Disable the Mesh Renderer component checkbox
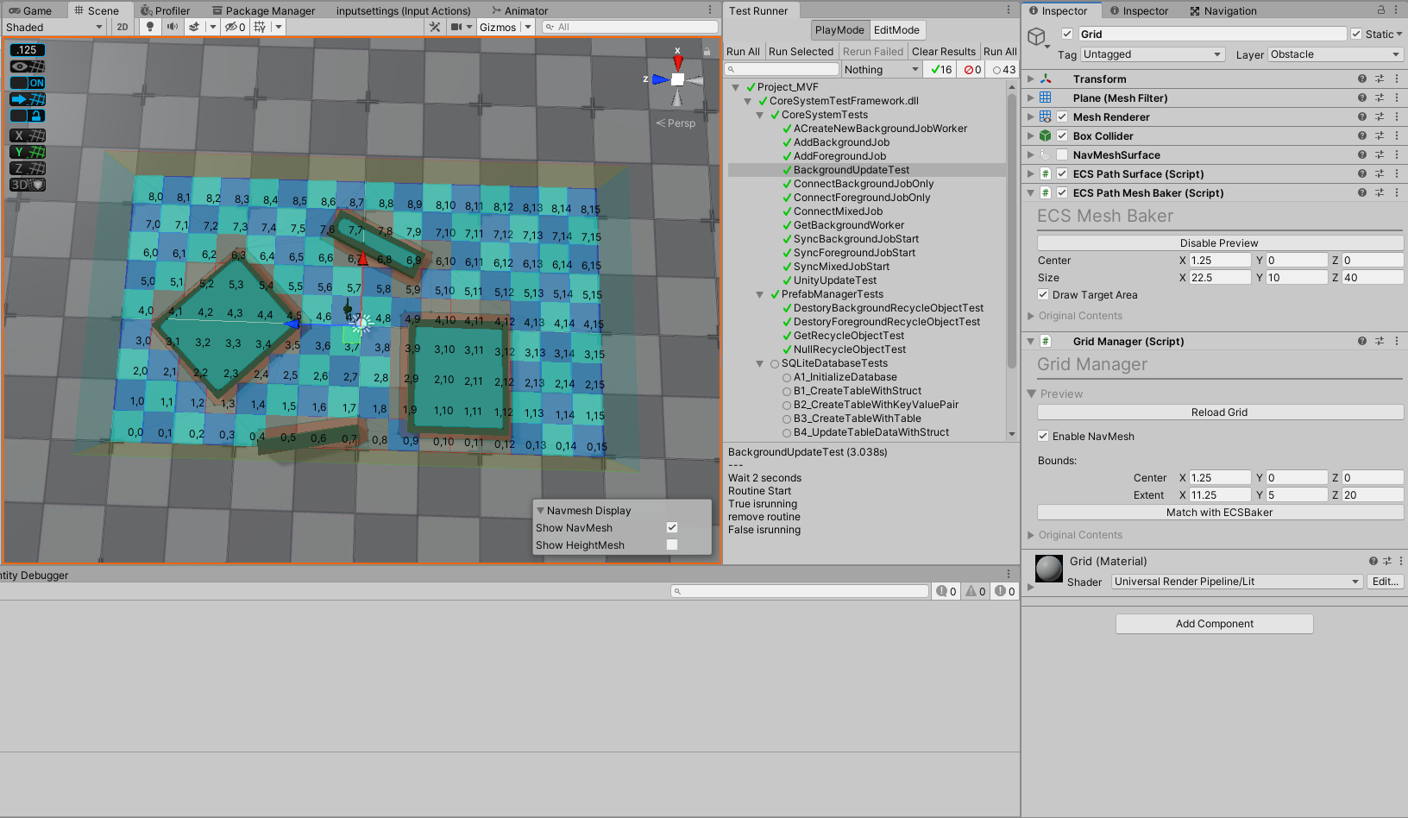Image resolution: width=1408 pixels, height=818 pixels. click(1062, 116)
